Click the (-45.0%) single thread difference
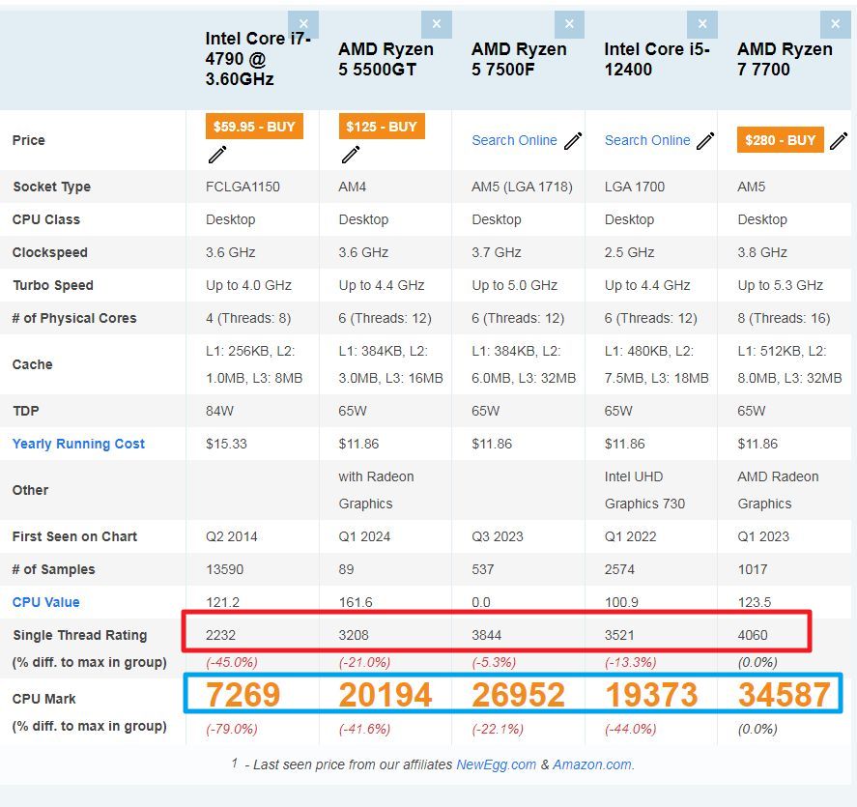The image size is (857, 807). click(x=231, y=662)
